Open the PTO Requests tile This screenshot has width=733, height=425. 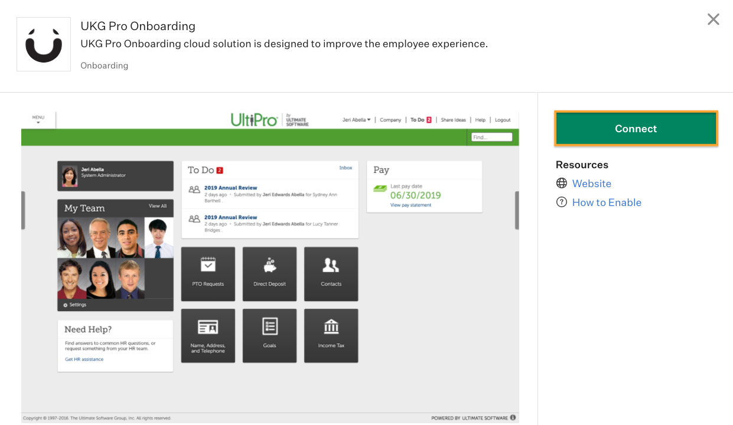(208, 274)
